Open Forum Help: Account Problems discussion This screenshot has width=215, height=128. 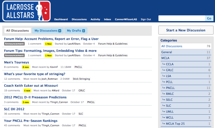point(51,39)
